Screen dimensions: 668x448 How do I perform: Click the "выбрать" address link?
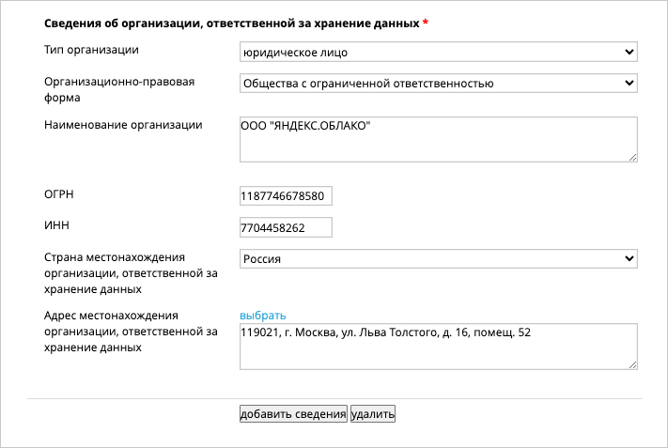(x=263, y=316)
